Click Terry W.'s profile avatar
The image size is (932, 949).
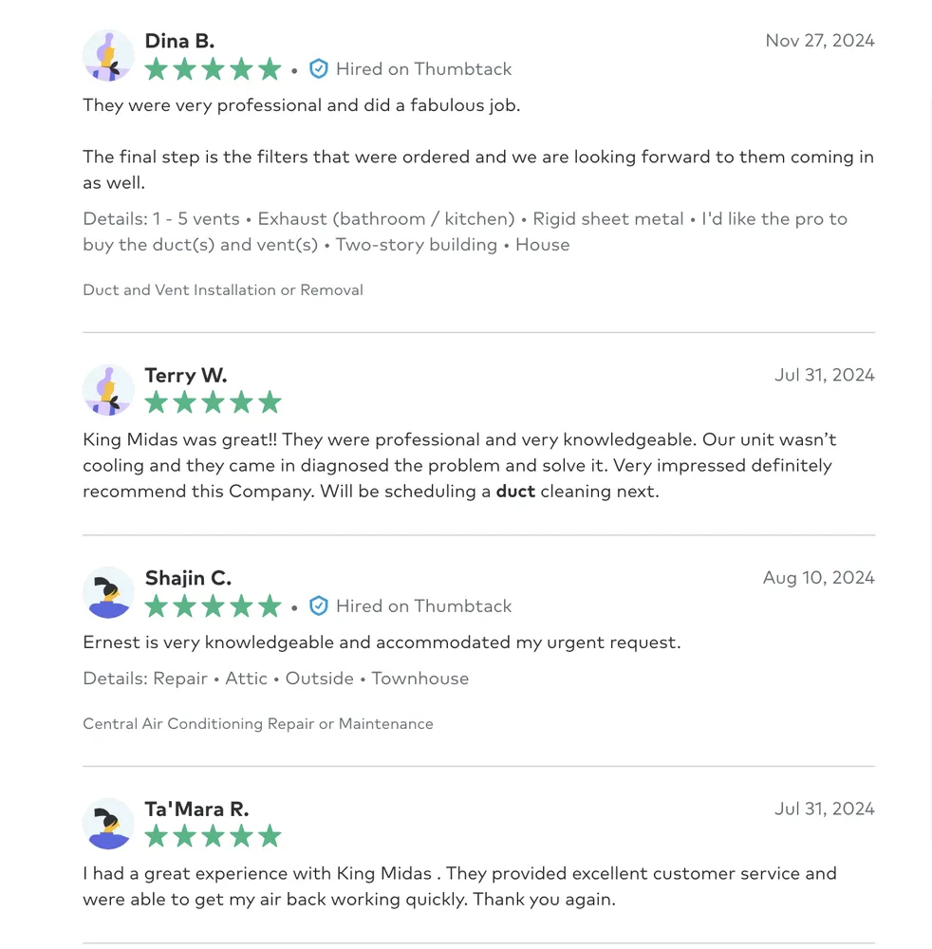[x=108, y=390]
